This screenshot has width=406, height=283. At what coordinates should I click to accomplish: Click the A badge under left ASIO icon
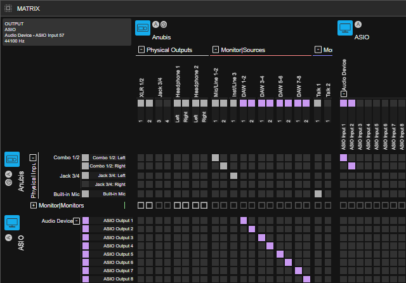click(8, 238)
